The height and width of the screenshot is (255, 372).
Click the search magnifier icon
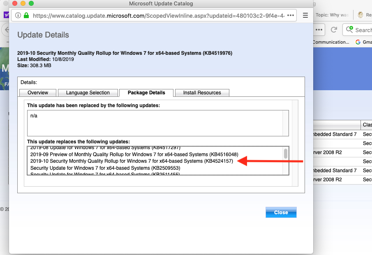(350, 30)
